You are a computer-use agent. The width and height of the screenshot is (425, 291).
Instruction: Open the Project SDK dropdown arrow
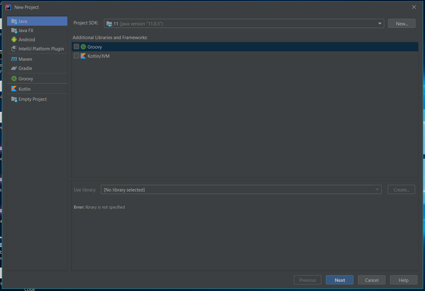[x=380, y=24]
